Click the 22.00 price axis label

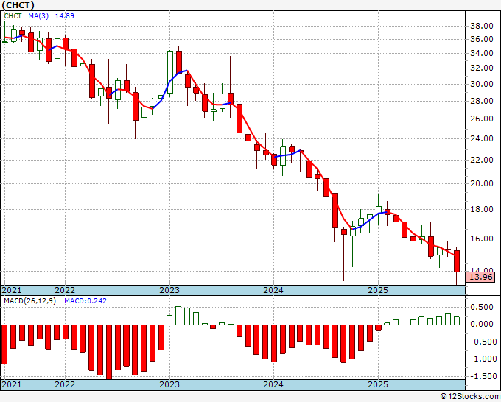(x=482, y=160)
